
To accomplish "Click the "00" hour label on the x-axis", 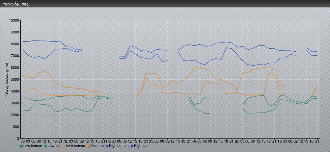I will tap(23, 141).
